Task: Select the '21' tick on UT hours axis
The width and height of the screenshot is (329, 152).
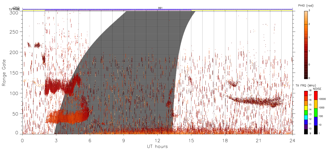Action: [x=259, y=140]
